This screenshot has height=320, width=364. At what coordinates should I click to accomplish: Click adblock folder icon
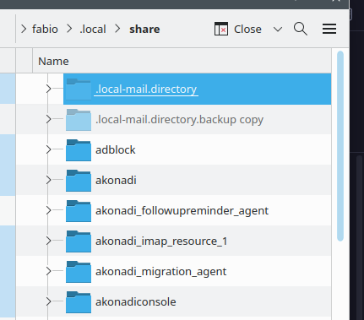[79, 150]
